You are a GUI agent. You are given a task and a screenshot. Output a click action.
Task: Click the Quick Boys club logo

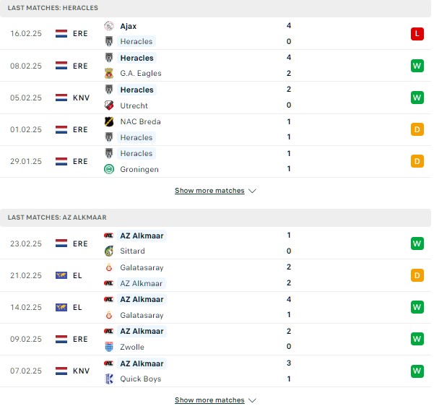109,379
